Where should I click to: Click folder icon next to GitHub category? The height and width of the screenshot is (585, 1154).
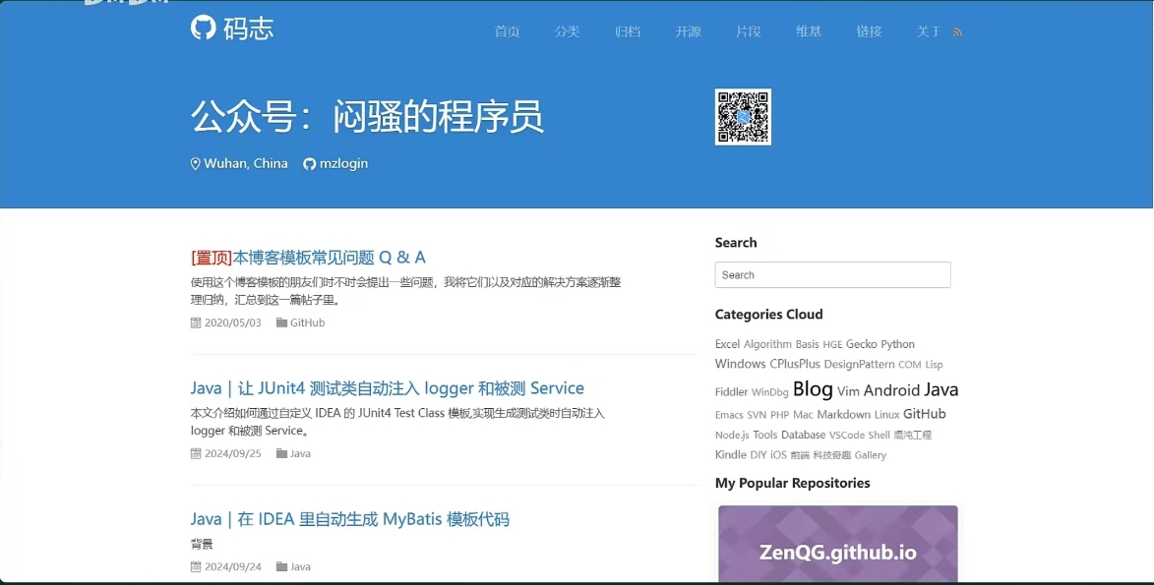point(281,322)
